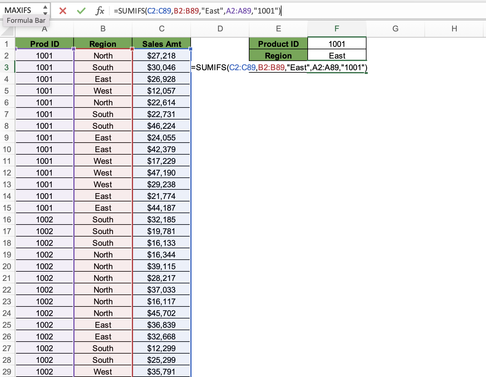Select the $12,057 sales cell
486x377 pixels.
pyautogui.click(x=161, y=91)
